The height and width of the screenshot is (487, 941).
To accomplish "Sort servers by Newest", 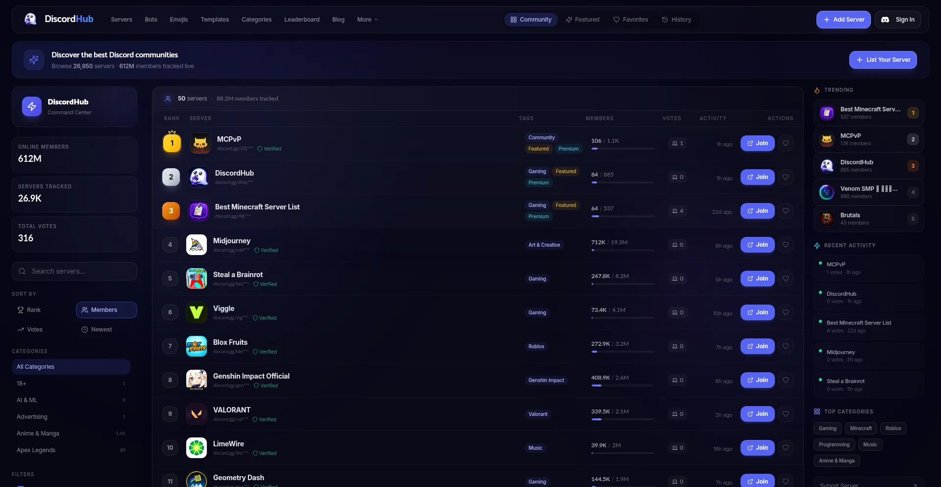I will (x=106, y=330).
